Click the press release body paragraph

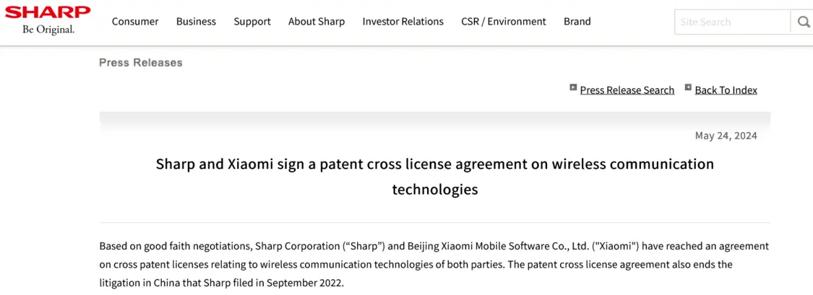coord(434,265)
